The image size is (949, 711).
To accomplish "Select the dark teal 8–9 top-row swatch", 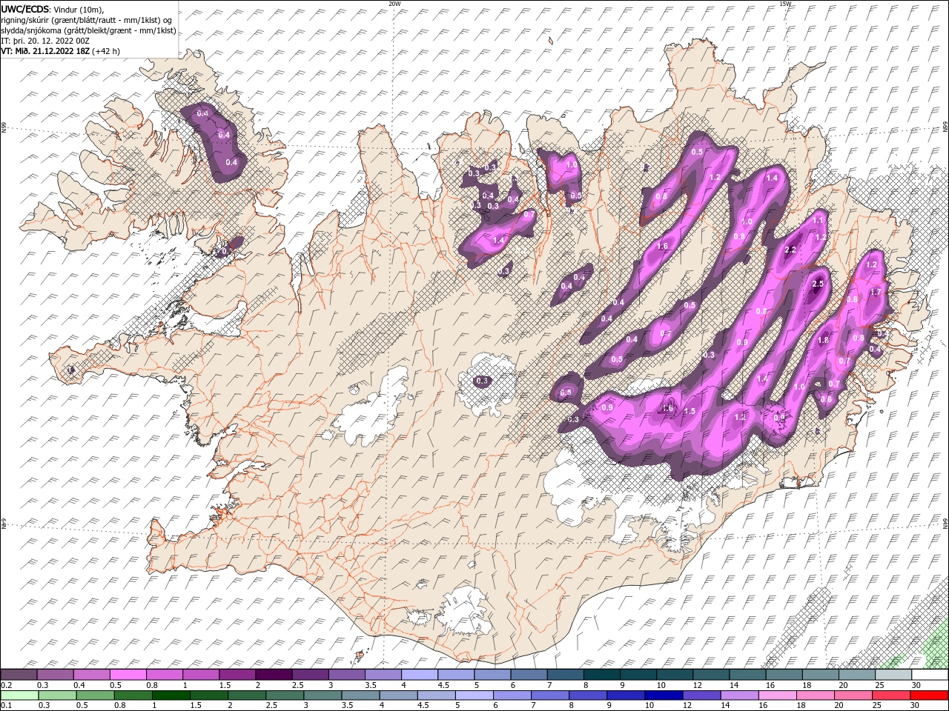I will (601, 675).
